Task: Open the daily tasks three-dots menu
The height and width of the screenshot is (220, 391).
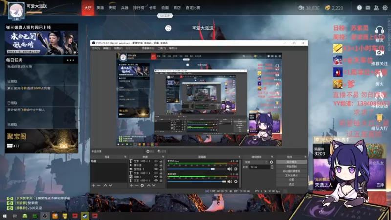Action: tap(70, 60)
